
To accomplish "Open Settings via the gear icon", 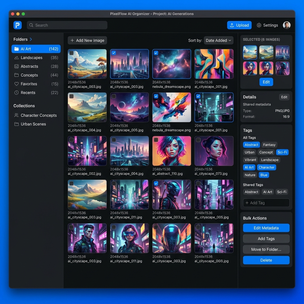I will coord(259,25).
